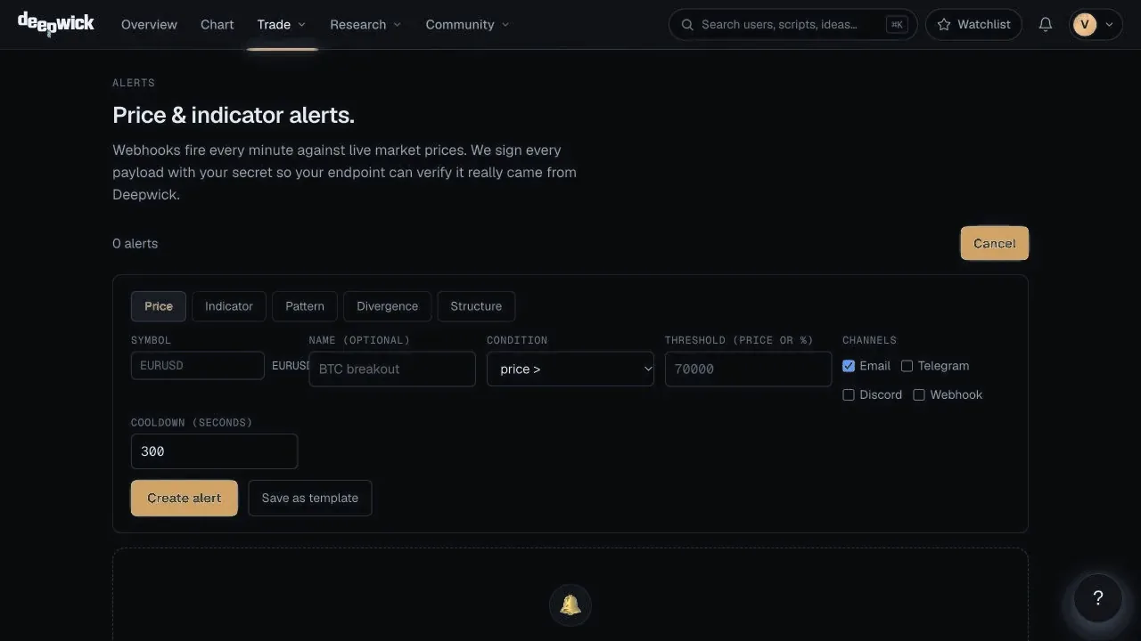Image resolution: width=1141 pixels, height=641 pixels.
Task: Open the Chart page
Action: (218, 25)
